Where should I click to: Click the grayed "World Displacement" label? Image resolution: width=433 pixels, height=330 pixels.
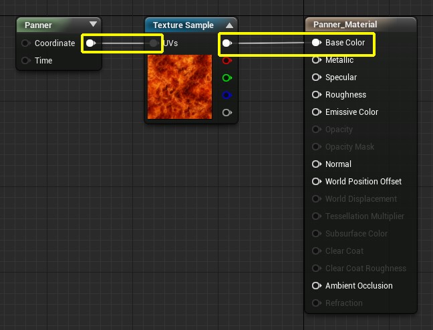[x=361, y=199]
